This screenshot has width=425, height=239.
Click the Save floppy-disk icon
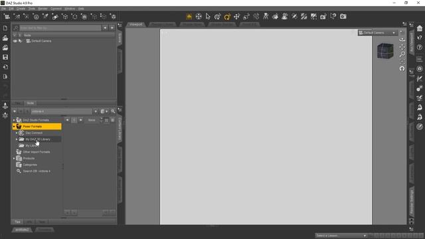click(x=5, y=57)
